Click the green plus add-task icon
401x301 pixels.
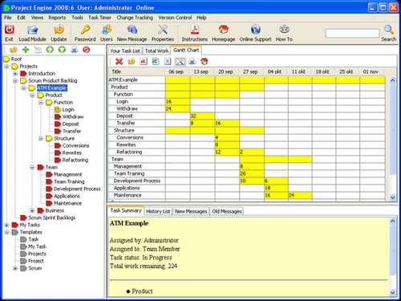coord(26,50)
